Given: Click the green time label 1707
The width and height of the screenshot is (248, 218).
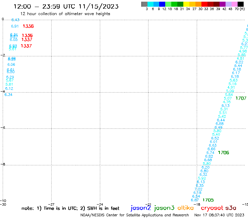Looking at the screenshot, I should pyautogui.click(x=241, y=98).
